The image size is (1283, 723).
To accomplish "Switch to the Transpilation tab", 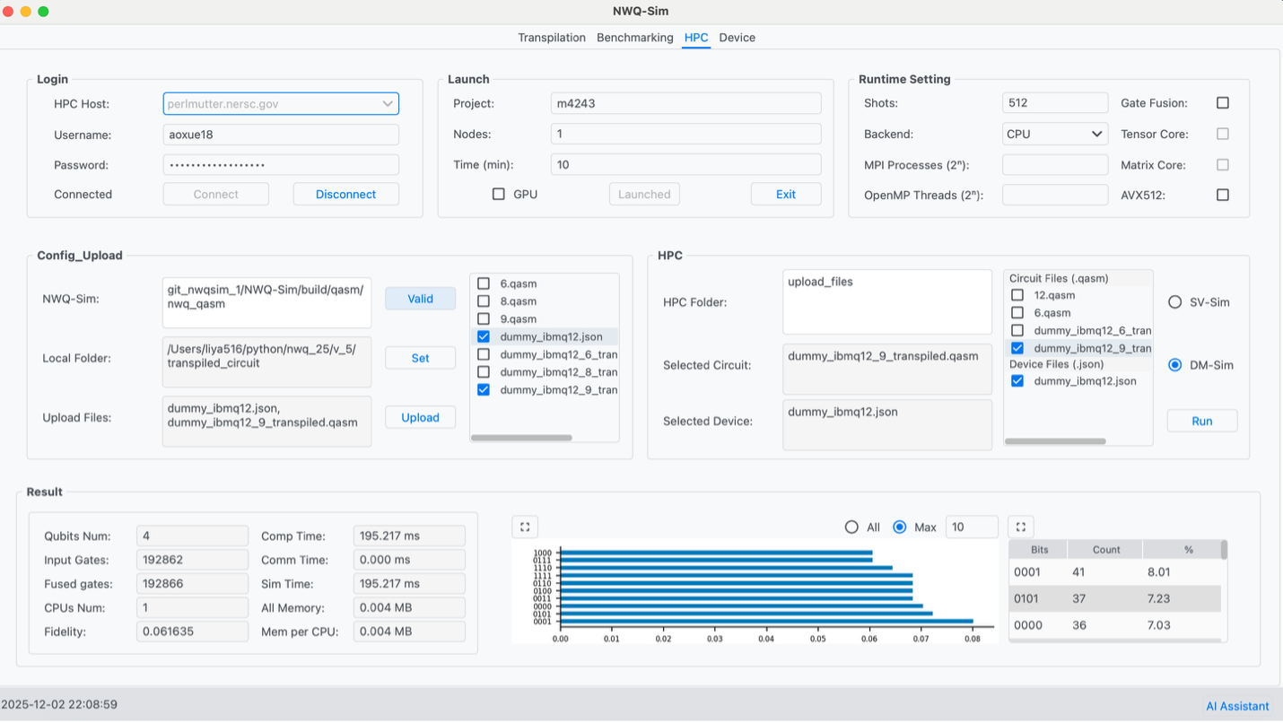I will 551,38.
